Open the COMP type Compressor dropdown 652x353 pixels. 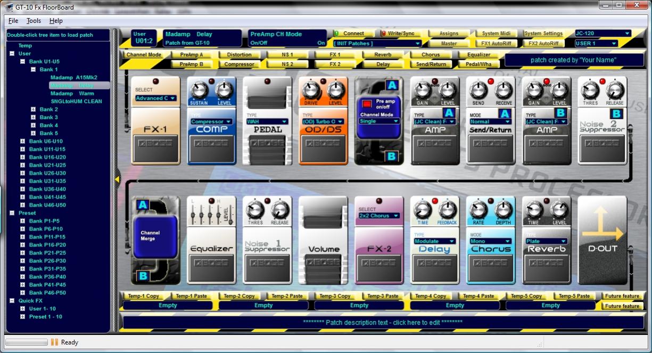tap(211, 121)
